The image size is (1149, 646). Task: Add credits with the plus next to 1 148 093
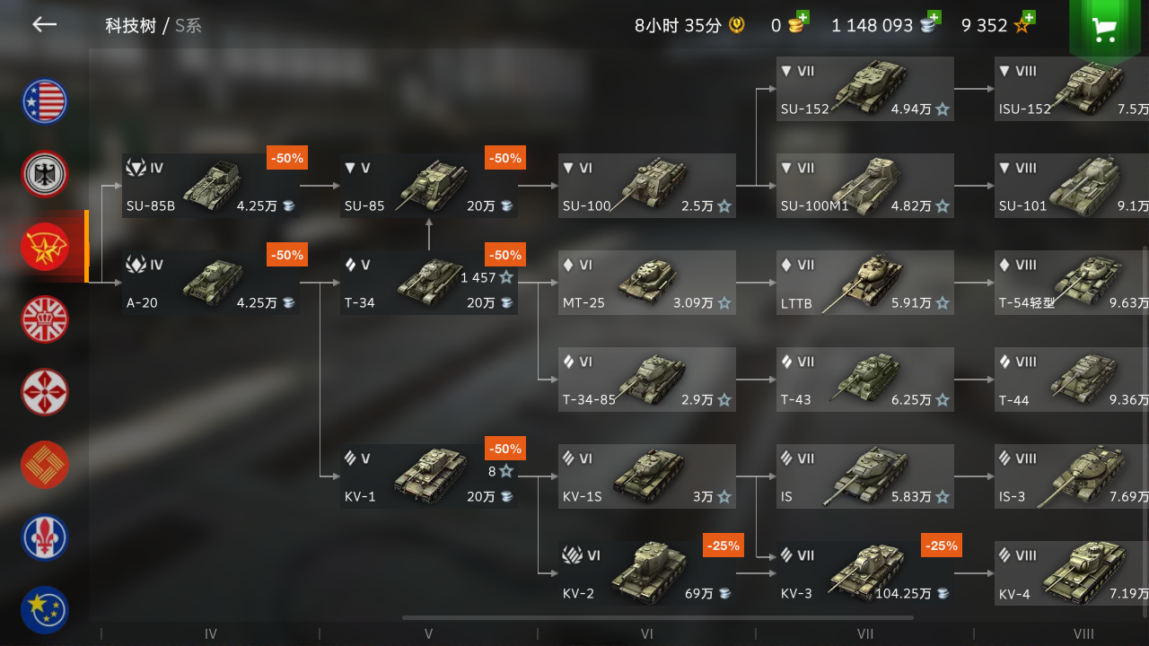(934, 17)
